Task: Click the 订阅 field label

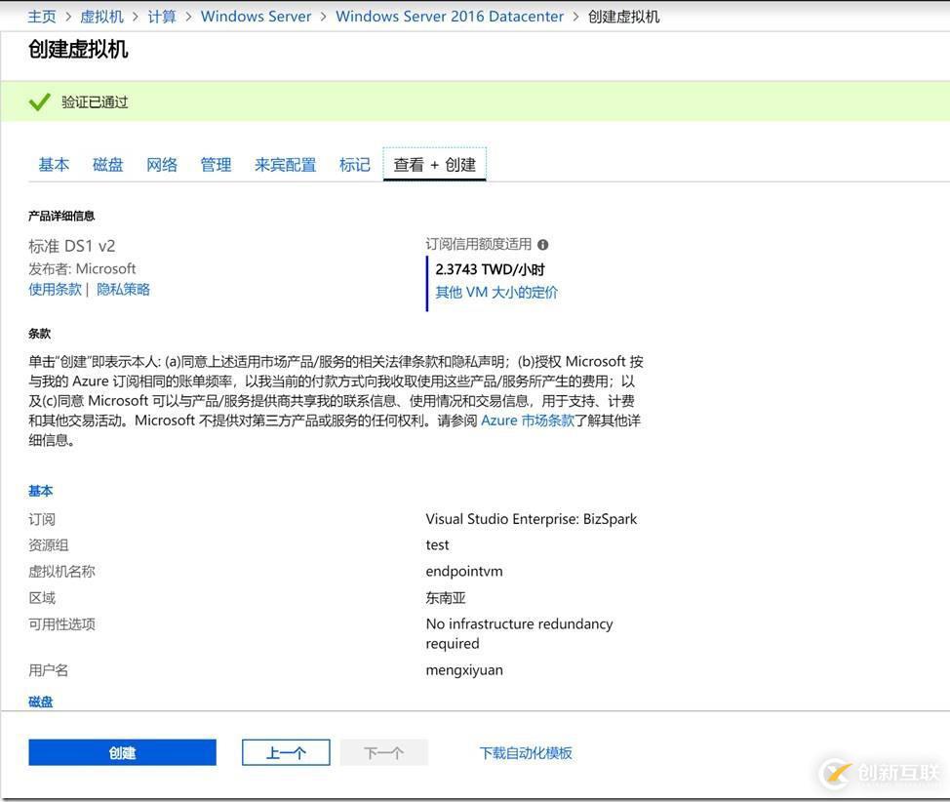Action: click(x=42, y=519)
